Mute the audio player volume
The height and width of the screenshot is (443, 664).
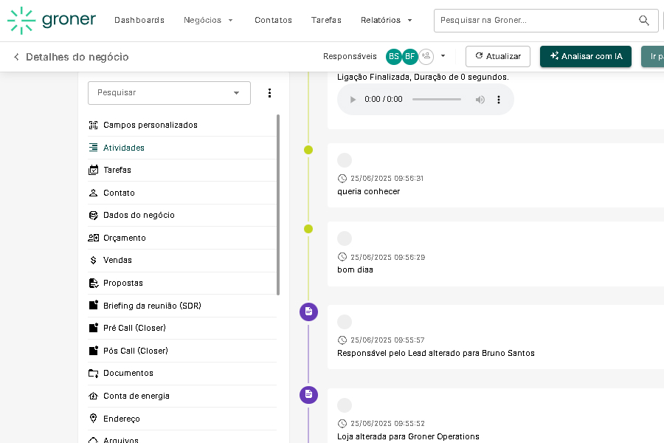point(480,100)
